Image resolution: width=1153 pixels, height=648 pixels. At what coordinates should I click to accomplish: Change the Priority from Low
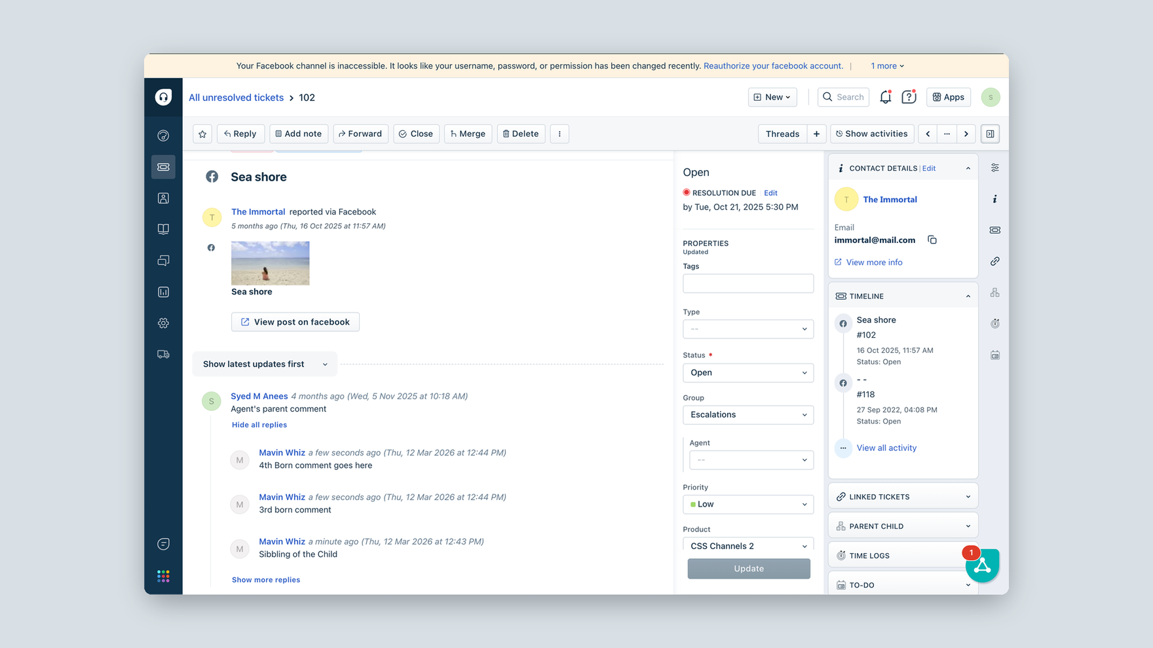click(x=748, y=504)
